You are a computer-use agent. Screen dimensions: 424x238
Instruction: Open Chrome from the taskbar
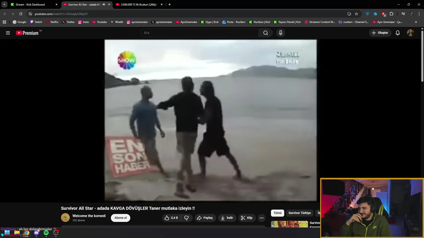coord(26,233)
